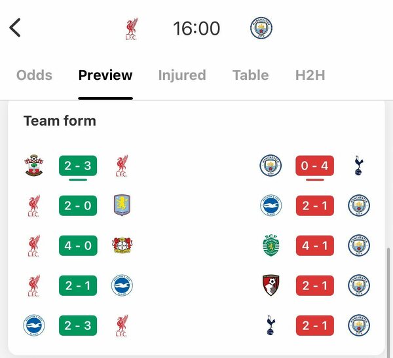393x358 pixels.
Task: Tap Manchester City crest in the match header
Action: [261, 28]
